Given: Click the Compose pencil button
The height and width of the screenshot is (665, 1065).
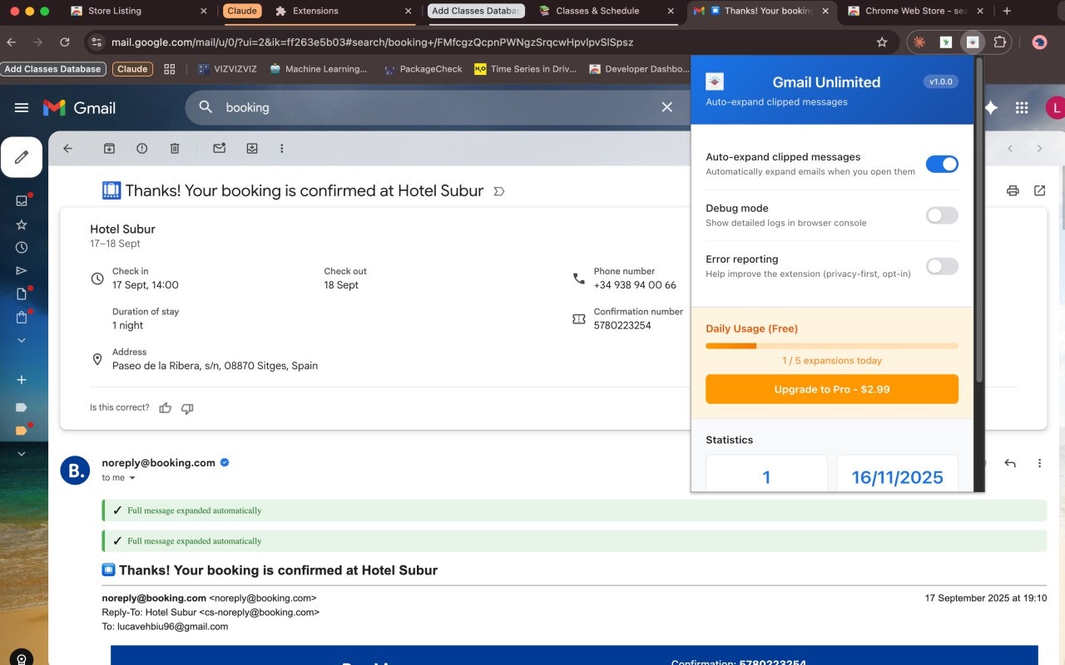Looking at the screenshot, I should [22, 157].
